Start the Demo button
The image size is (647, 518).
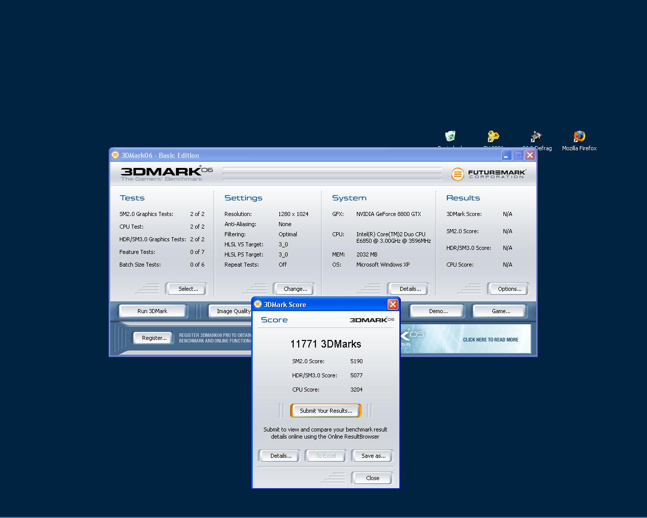(438, 311)
